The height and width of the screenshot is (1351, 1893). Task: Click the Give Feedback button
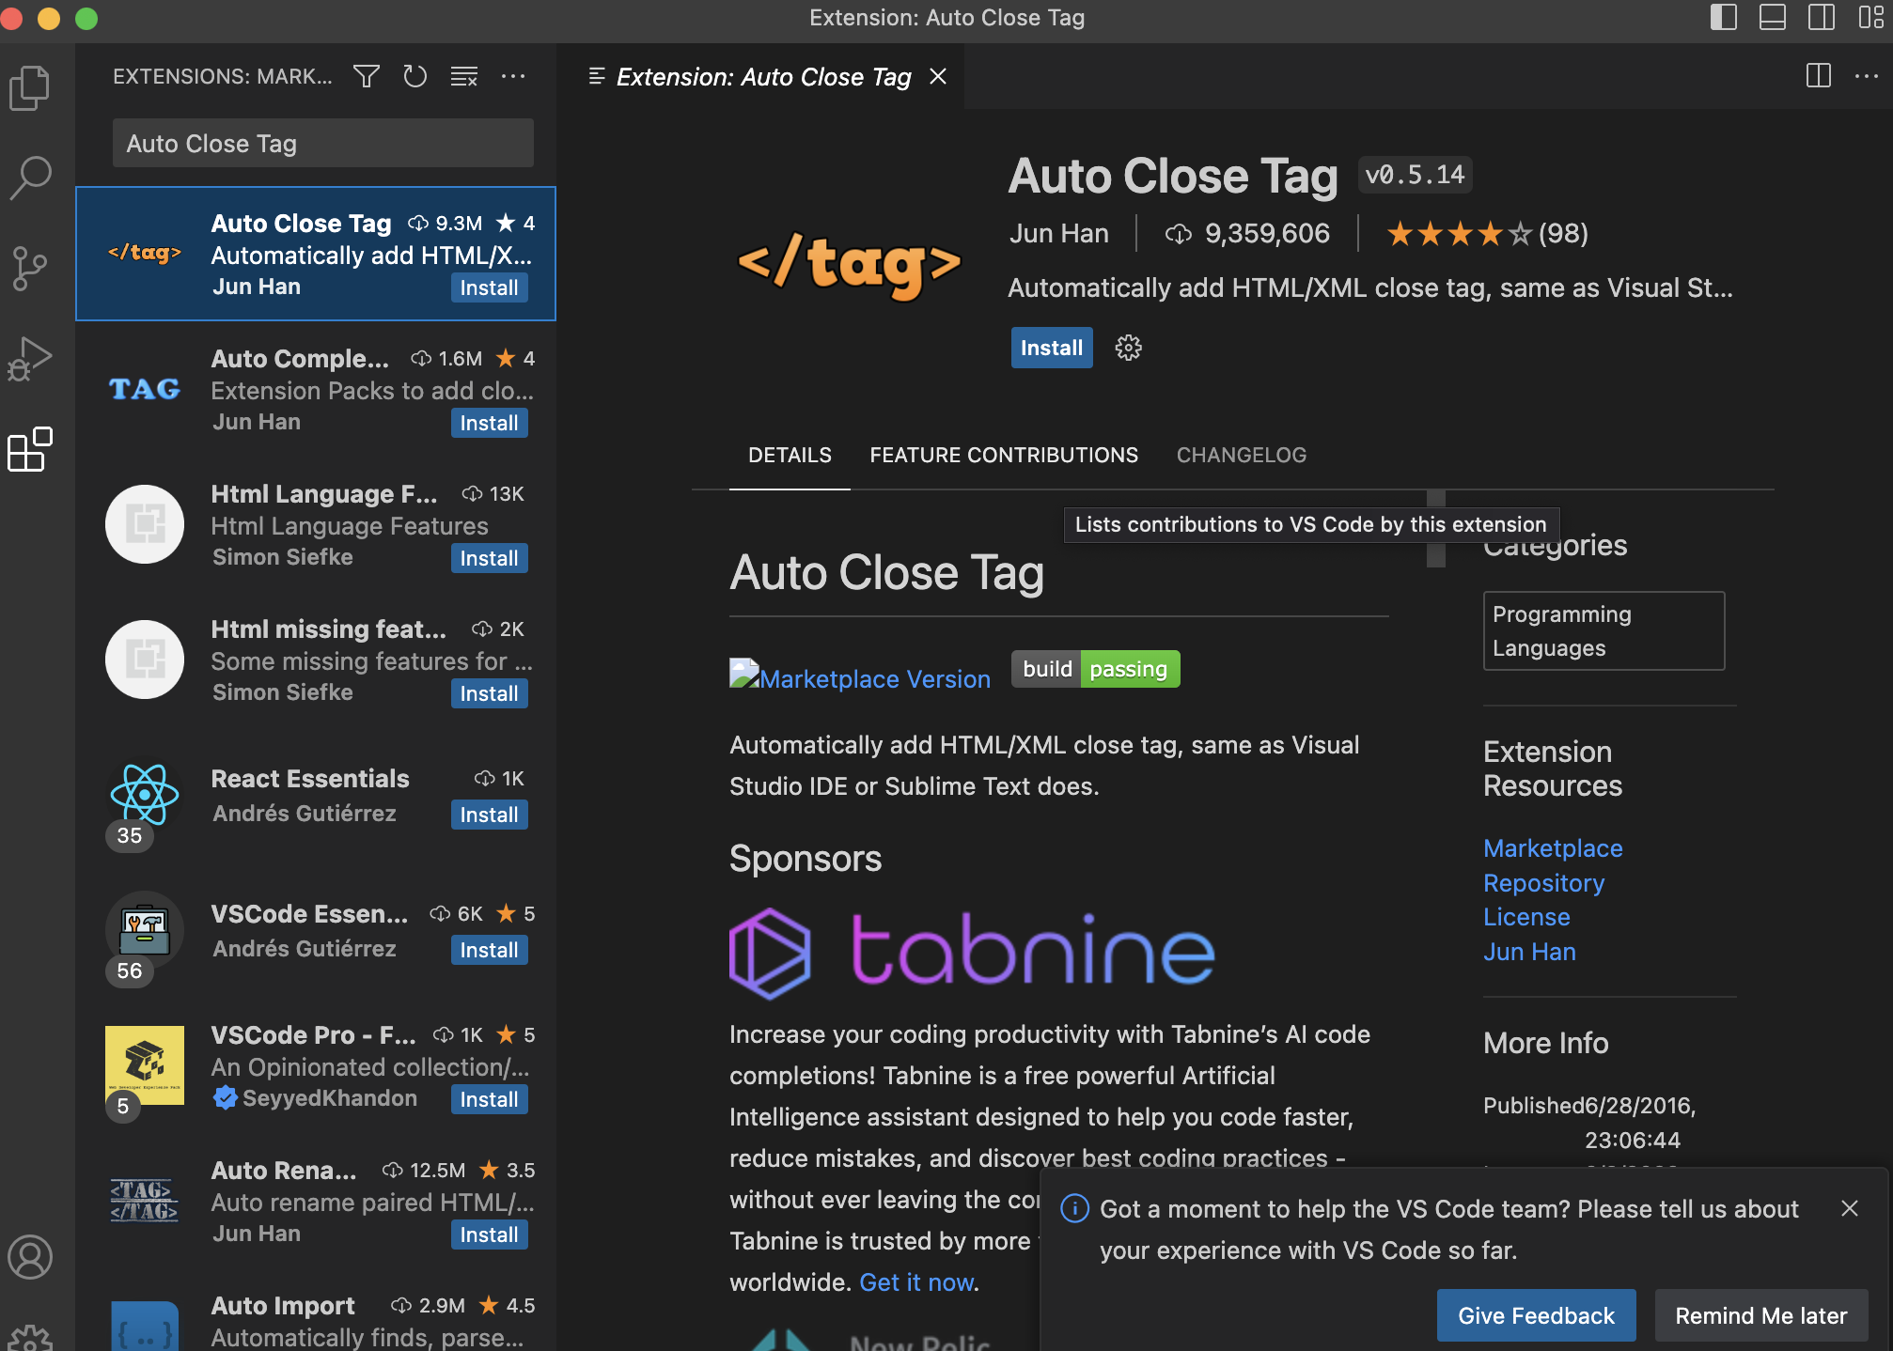point(1535,1315)
